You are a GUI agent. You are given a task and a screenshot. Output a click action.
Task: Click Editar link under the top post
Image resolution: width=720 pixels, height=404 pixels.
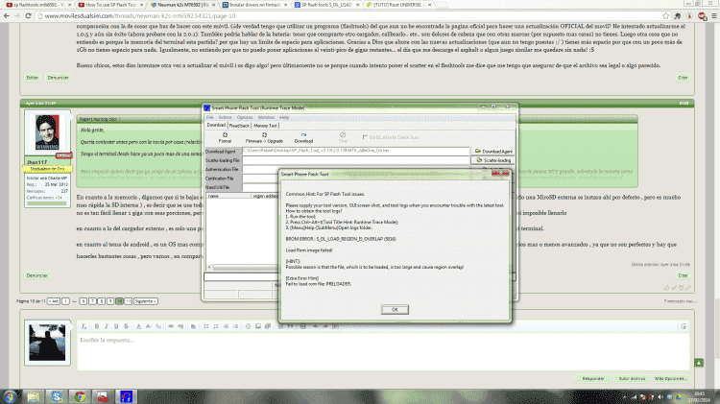coord(32,78)
